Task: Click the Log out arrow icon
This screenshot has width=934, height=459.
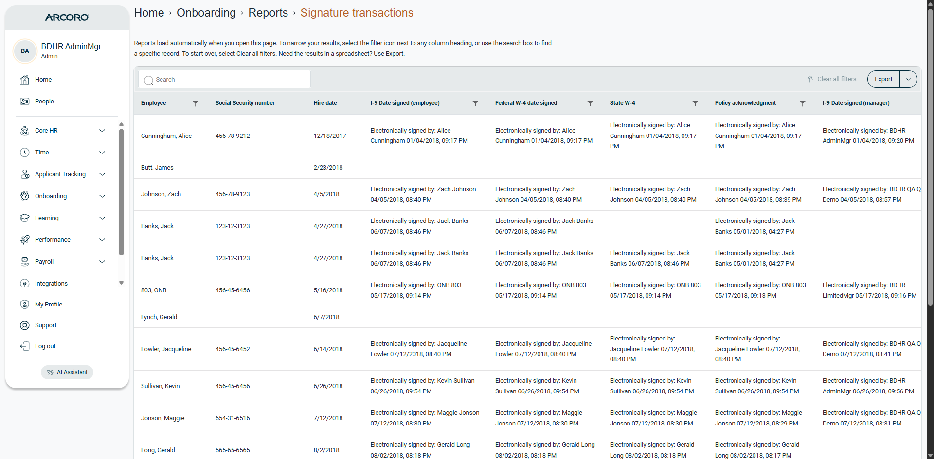Action: pos(25,346)
